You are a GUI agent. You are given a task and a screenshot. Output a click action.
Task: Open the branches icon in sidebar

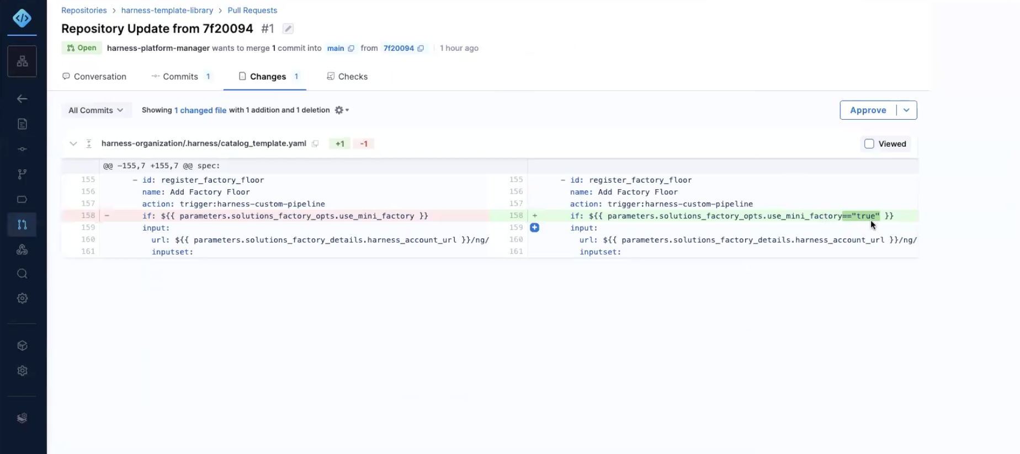tap(22, 174)
